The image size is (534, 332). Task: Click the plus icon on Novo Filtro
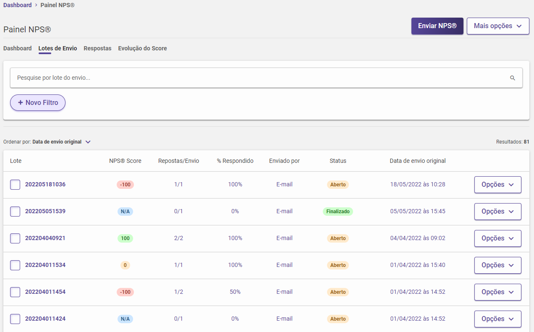[20, 102]
